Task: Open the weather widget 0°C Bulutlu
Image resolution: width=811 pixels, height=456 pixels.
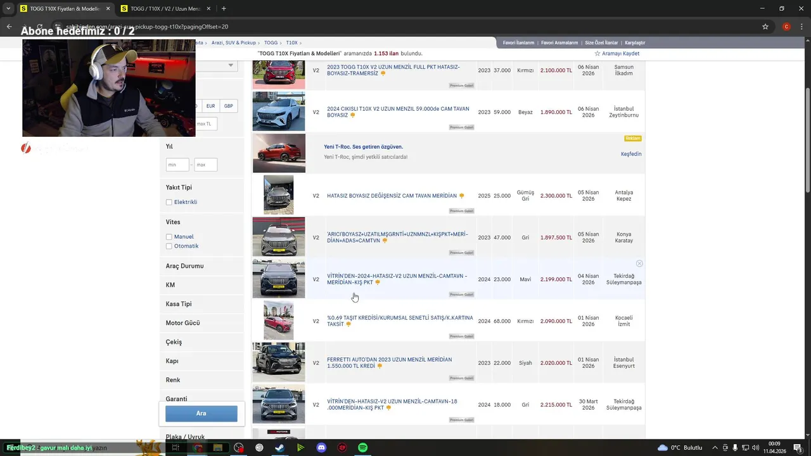Action: (x=680, y=448)
